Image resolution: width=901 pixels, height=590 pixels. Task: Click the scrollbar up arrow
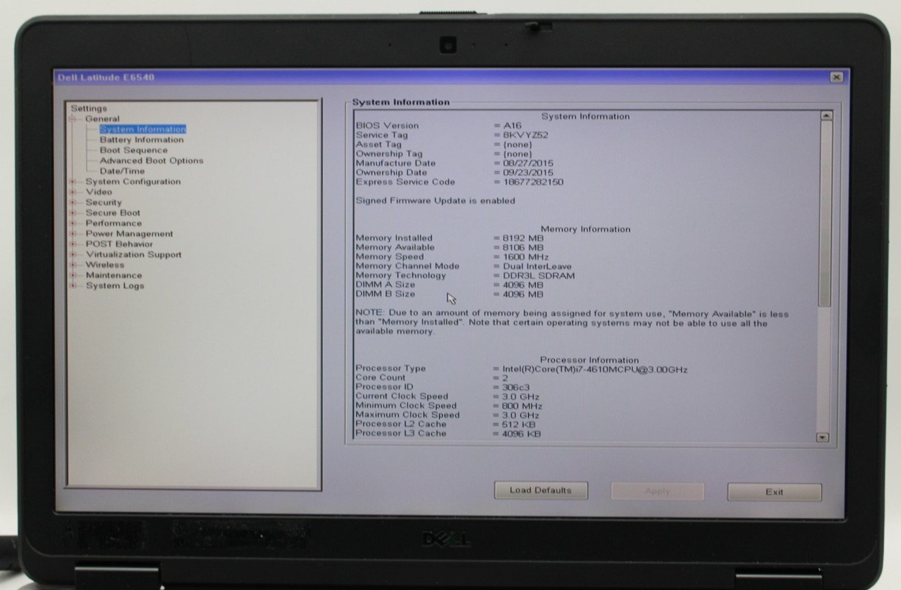pos(826,115)
